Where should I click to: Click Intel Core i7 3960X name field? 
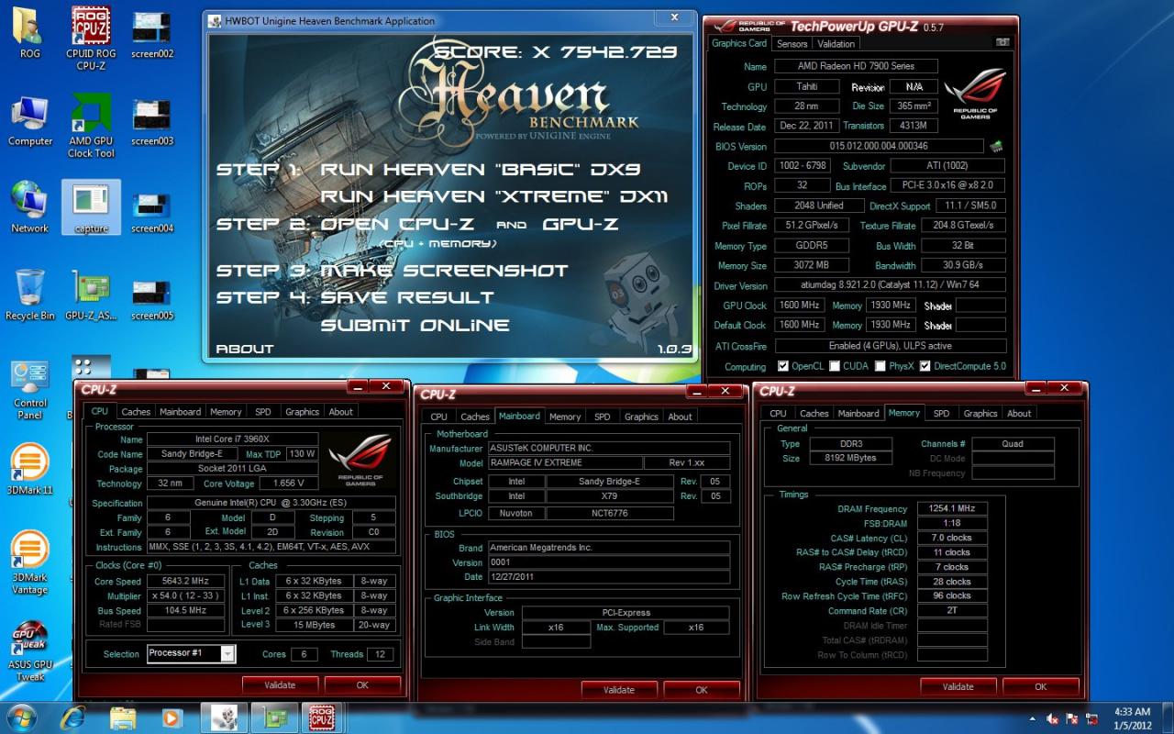pyautogui.click(x=232, y=439)
